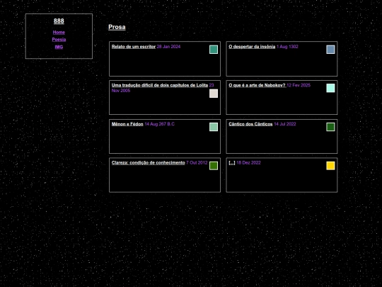Open the IMG section link
The width and height of the screenshot is (382, 287).
click(59, 47)
